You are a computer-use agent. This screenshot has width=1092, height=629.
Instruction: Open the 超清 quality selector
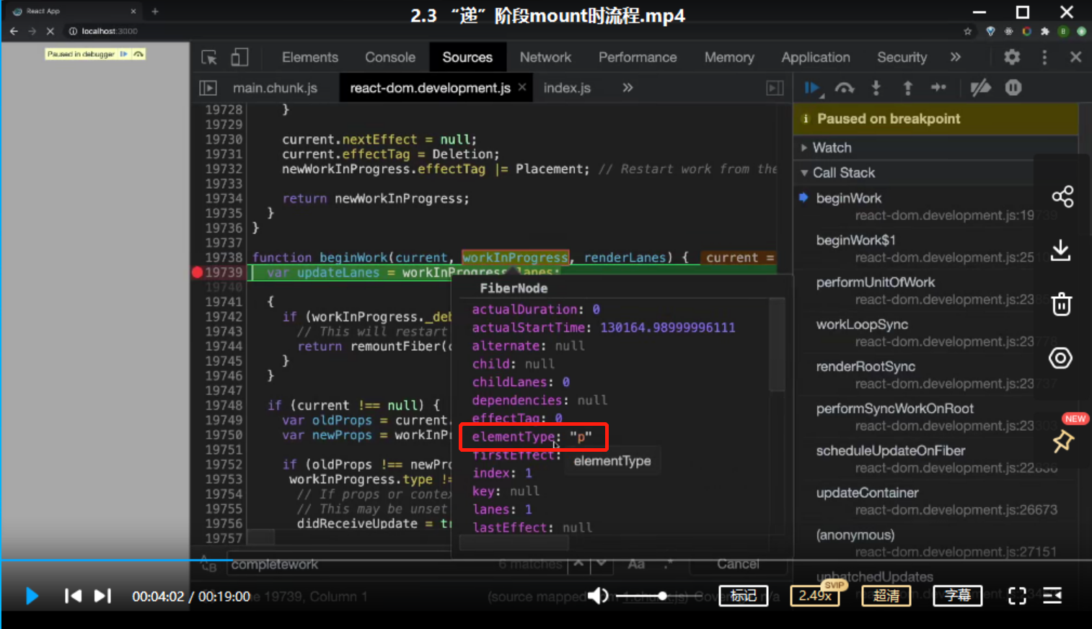click(886, 596)
